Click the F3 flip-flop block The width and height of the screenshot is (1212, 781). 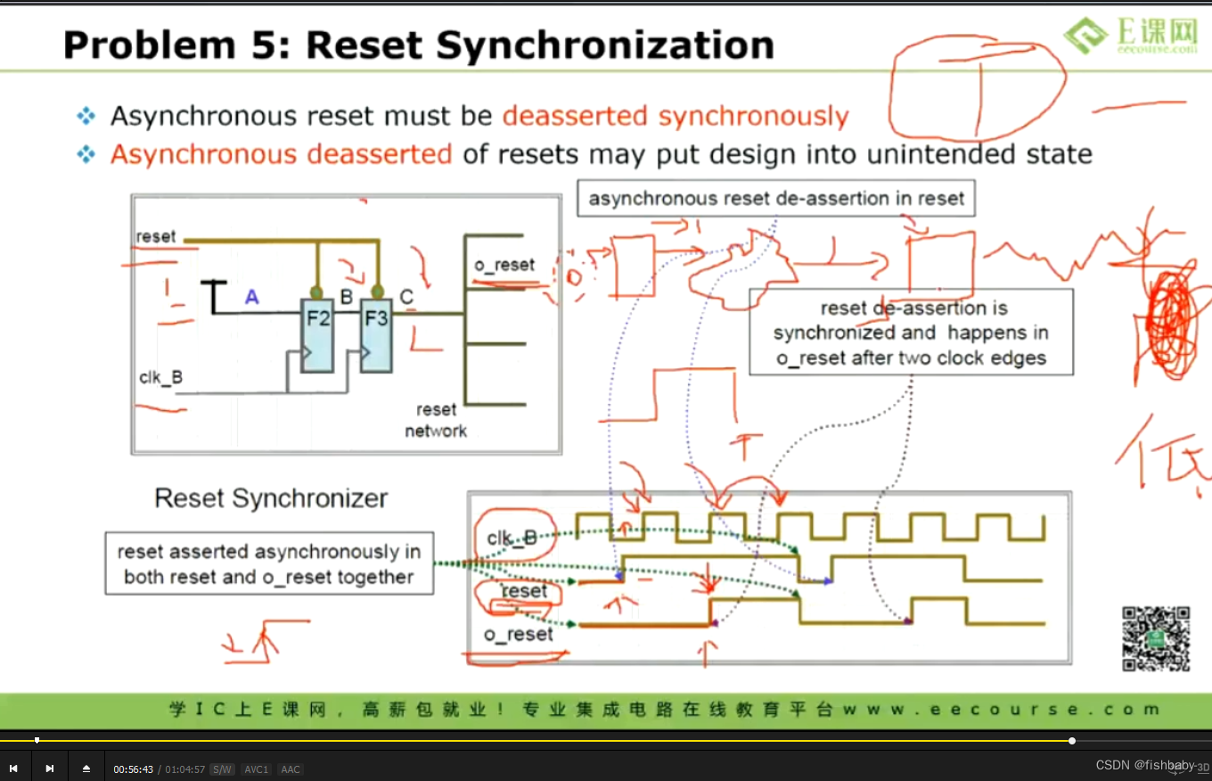click(376, 335)
